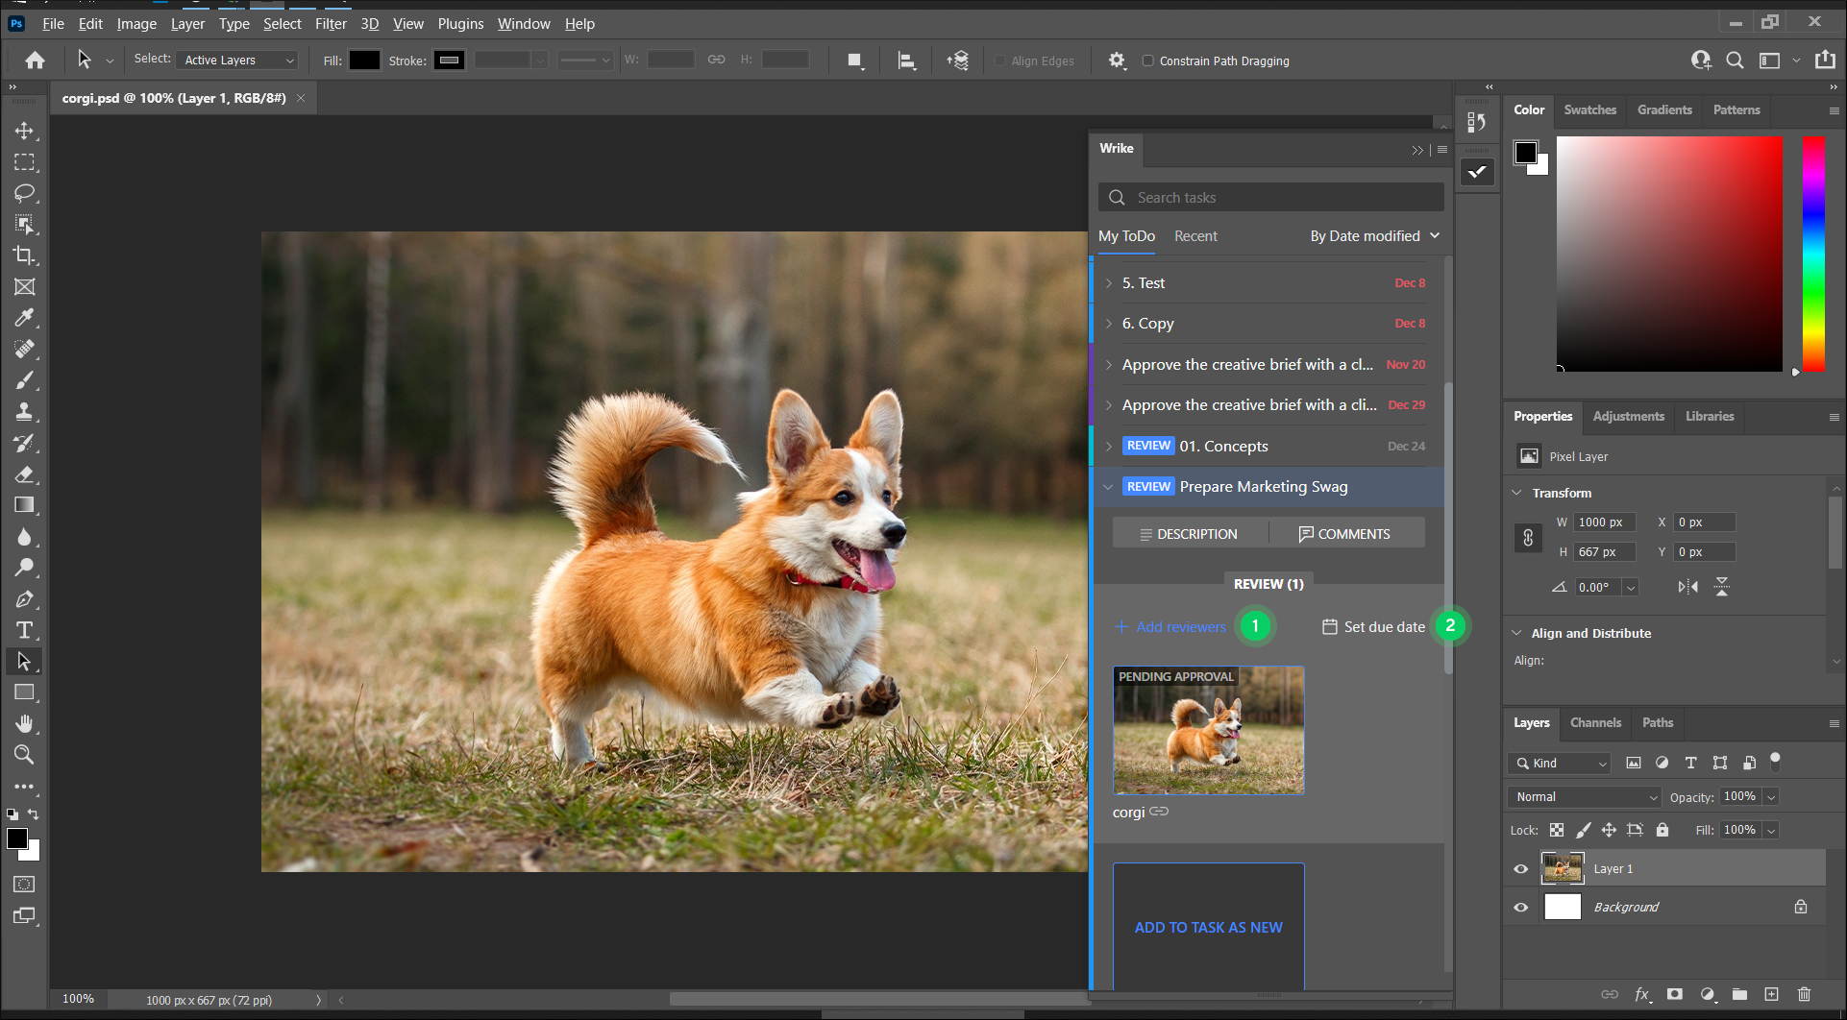This screenshot has width=1847, height=1020.
Task: Select the Horizontal Type tool
Action: click(x=26, y=630)
